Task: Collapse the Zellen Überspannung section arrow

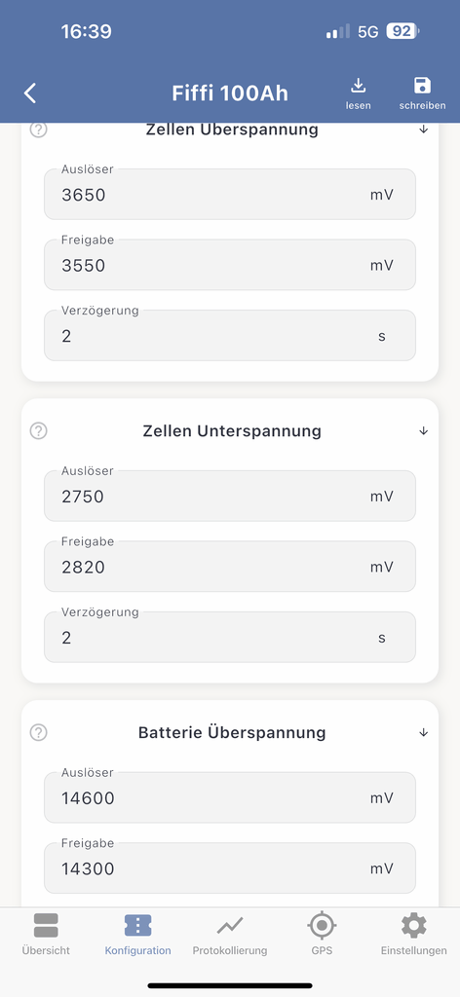Action: (x=424, y=129)
